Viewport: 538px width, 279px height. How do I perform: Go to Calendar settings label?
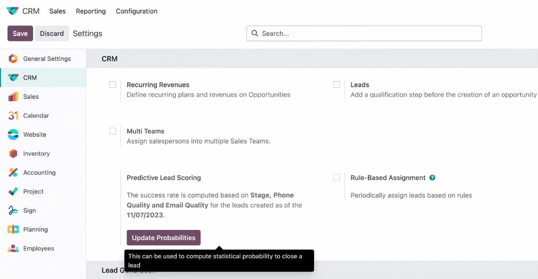[36, 116]
